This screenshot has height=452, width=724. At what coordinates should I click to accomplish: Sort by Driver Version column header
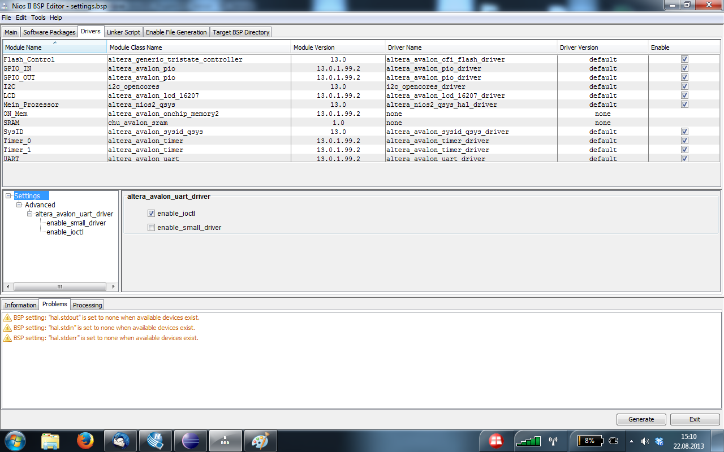point(602,47)
